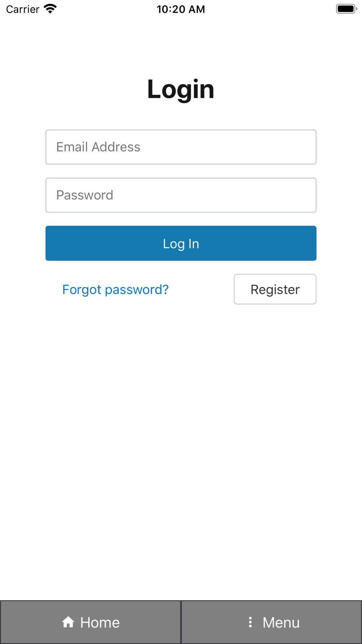Follow the Forgot password? link

click(x=115, y=289)
